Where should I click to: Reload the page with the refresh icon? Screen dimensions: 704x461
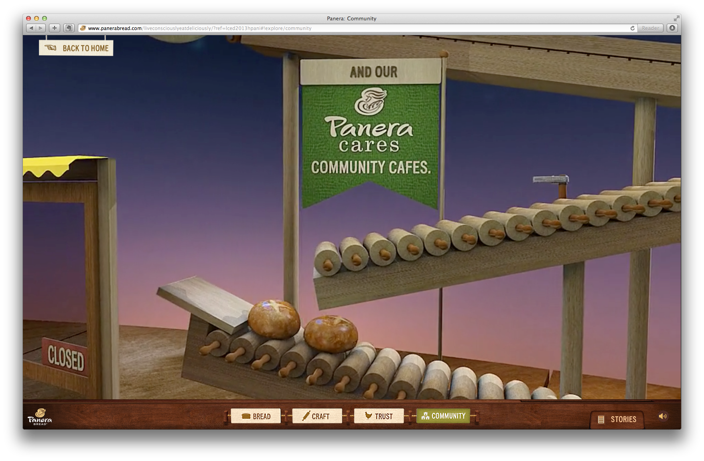click(632, 28)
